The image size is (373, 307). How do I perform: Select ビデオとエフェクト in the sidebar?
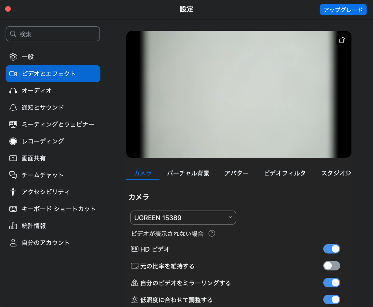click(53, 74)
